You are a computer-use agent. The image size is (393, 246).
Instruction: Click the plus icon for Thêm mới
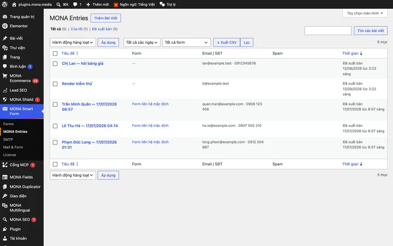pos(88,4)
